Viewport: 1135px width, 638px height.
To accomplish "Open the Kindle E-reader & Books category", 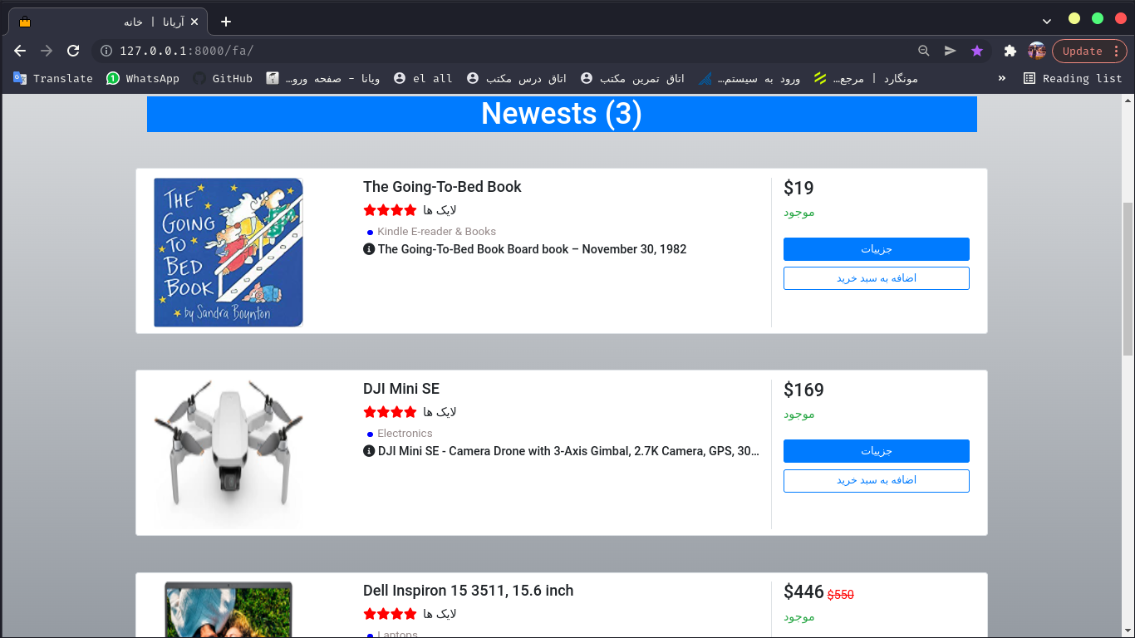I will tap(436, 232).
